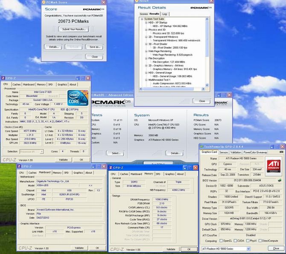Collapse the 2D - Transparent Windows node
This screenshot has width=286, height=254.
pyautogui.click(x=146, y=37)
